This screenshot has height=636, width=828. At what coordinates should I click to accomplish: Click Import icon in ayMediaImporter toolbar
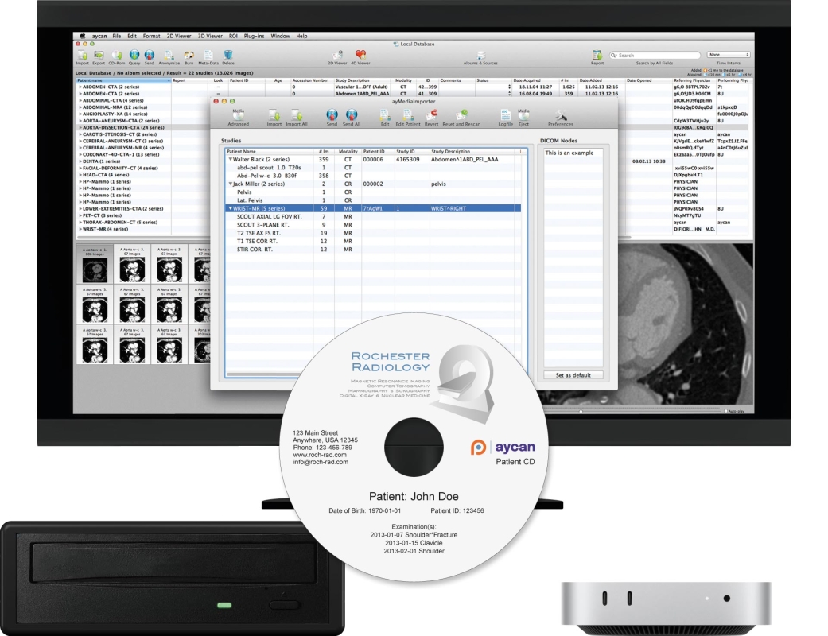tap(274, 115)
